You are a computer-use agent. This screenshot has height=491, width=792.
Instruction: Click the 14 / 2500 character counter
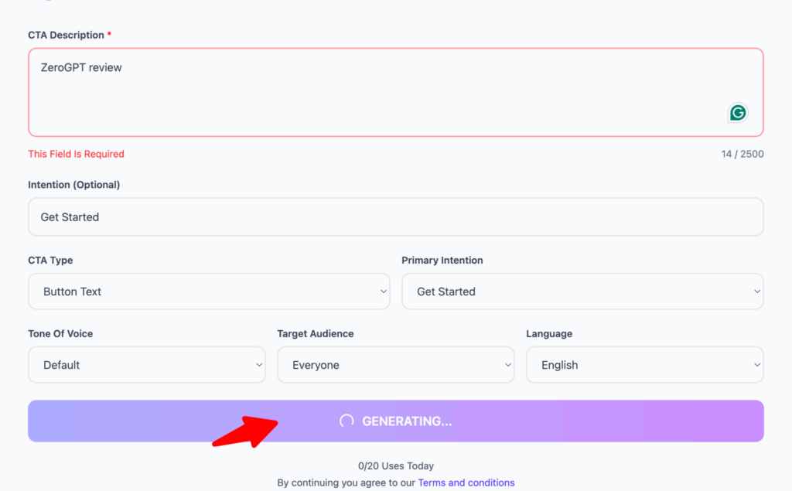(x=742, y=154)
